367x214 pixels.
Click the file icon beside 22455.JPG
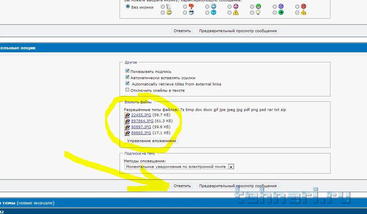tap(127, 115)
